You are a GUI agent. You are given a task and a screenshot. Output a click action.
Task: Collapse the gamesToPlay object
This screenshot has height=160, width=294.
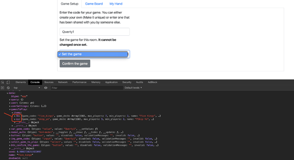coord(10,109)
